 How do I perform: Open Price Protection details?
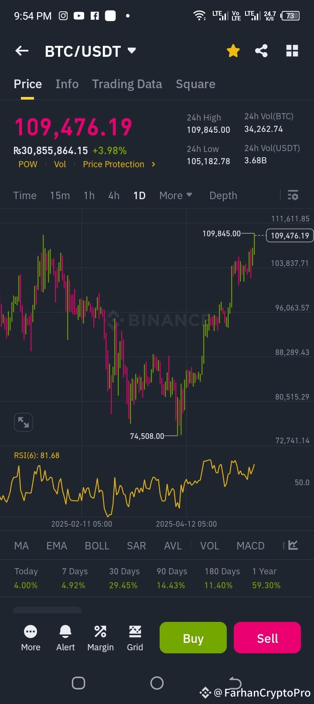coord(113,164)
